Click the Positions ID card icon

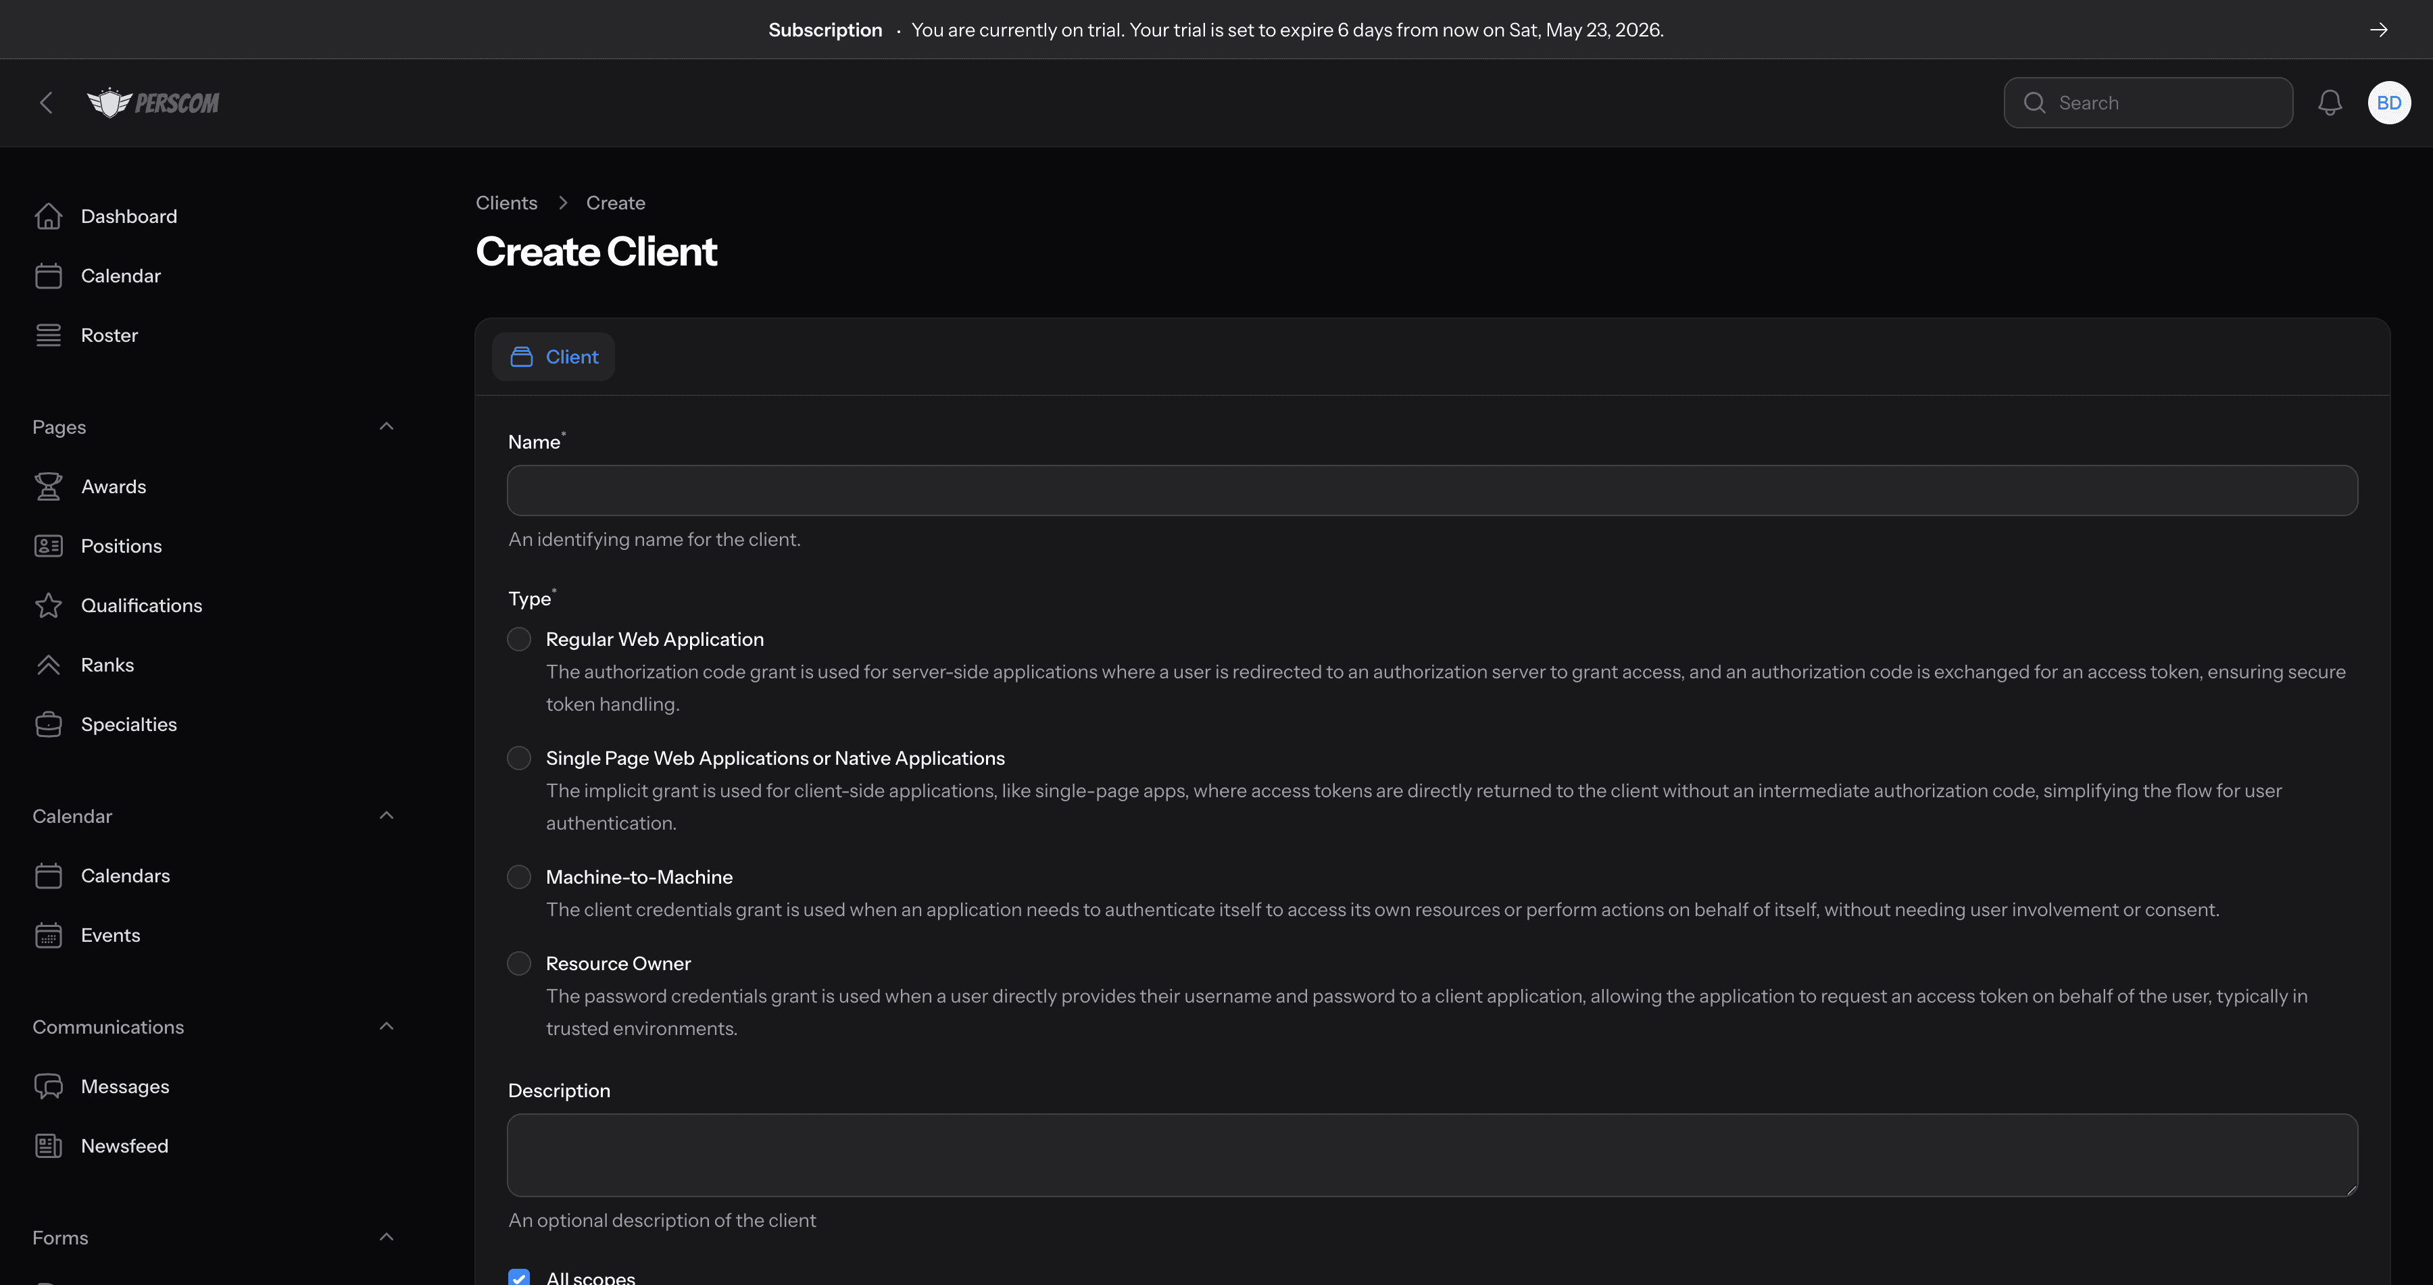tap(48, 546)
